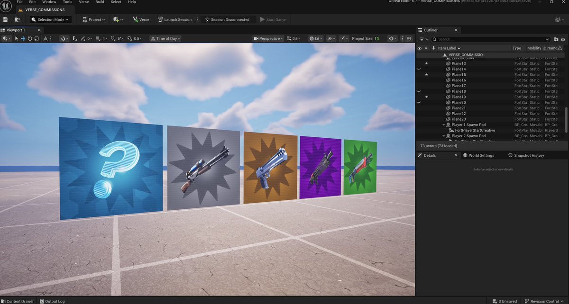Click the viewport layouts grid icon

point(409,38)
